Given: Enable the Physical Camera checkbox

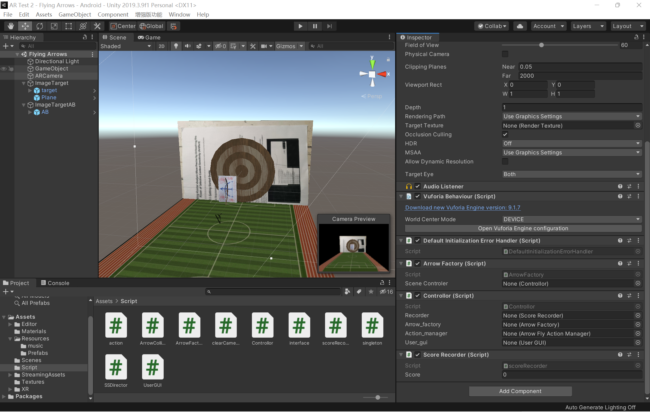Looking at the screenshot, I should [505, 54].
